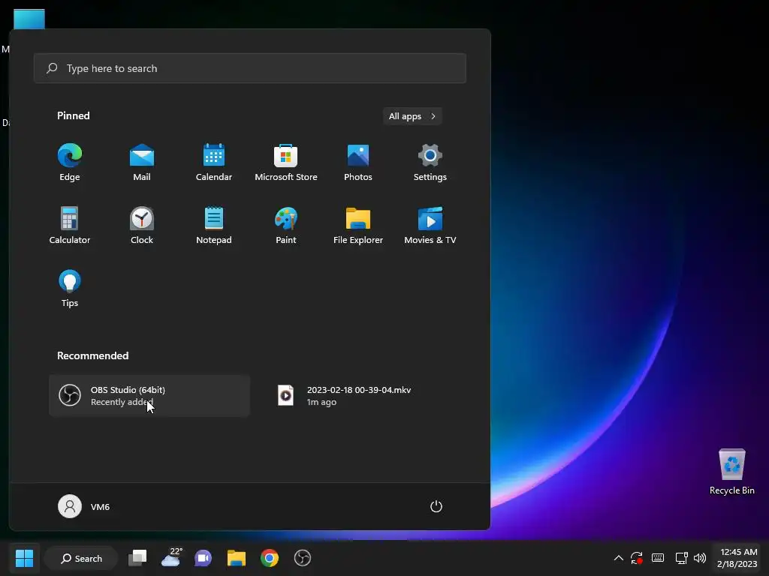Screen dimensions: 769x576
Task: Open the power options button
Action: (436, 506)
